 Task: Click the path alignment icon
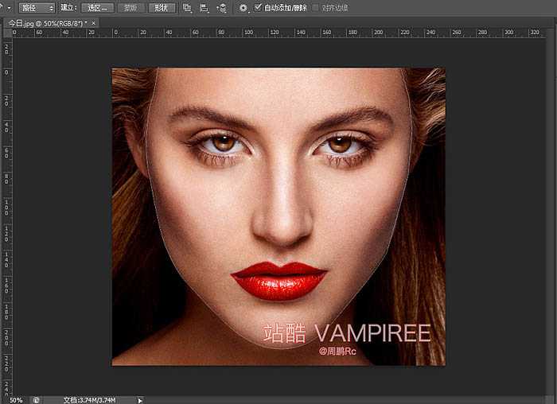(204, 7)
